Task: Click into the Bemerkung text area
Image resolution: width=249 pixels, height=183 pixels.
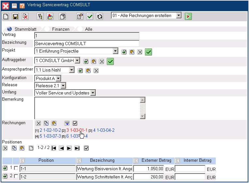Action: [x=87, y=108]
